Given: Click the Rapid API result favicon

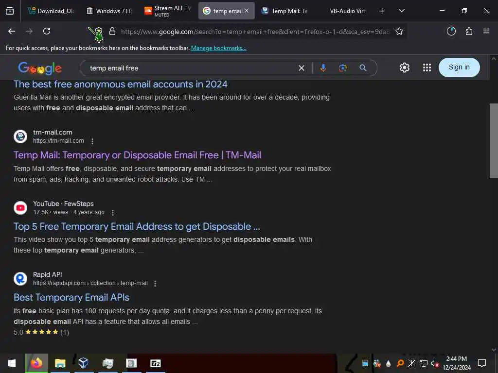Looking at the screenshot, I should pyautogui.click(x=20, y=279).
